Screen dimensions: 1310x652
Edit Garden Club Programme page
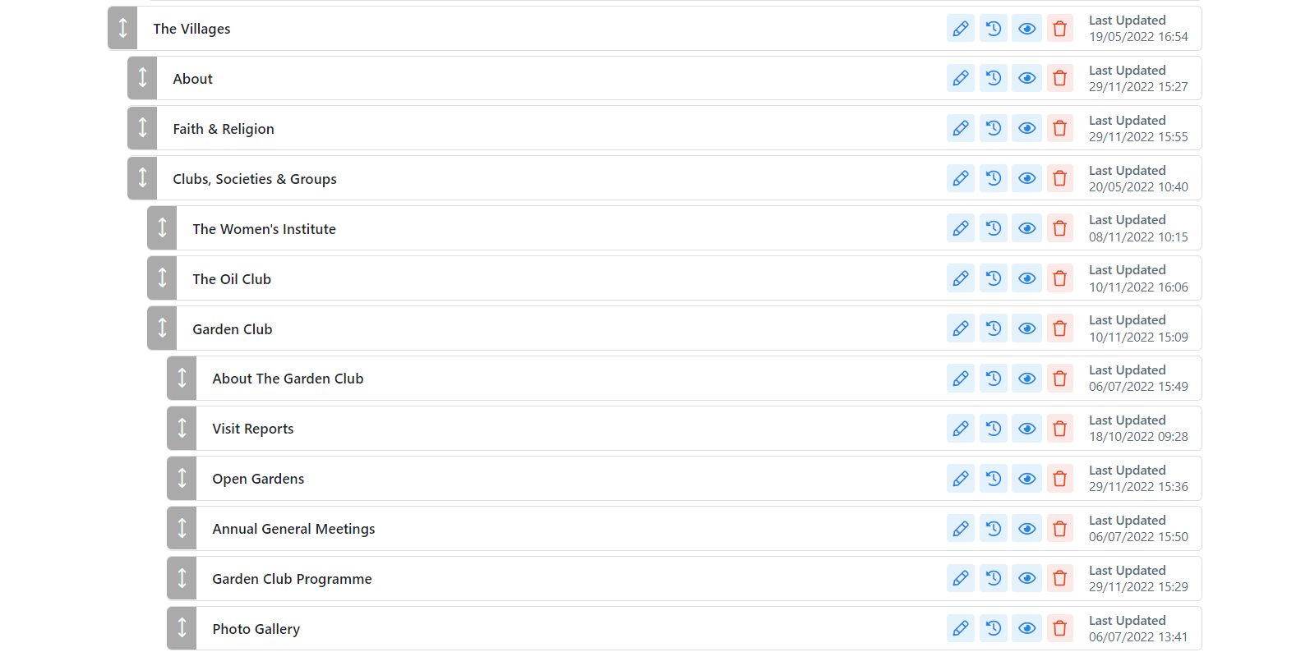pyautogui.click(x=960, y=579)
